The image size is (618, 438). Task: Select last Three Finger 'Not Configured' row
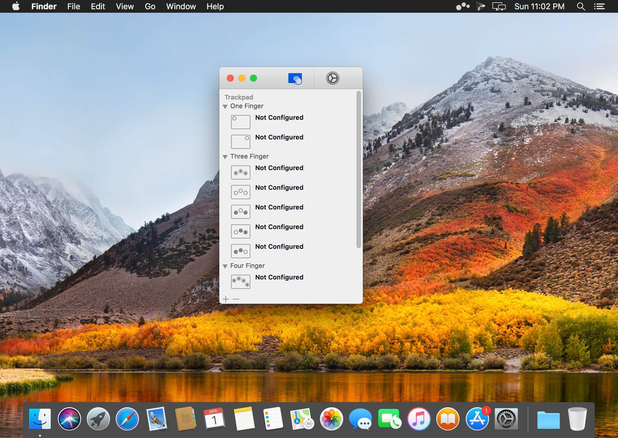[x=279, y=247]
